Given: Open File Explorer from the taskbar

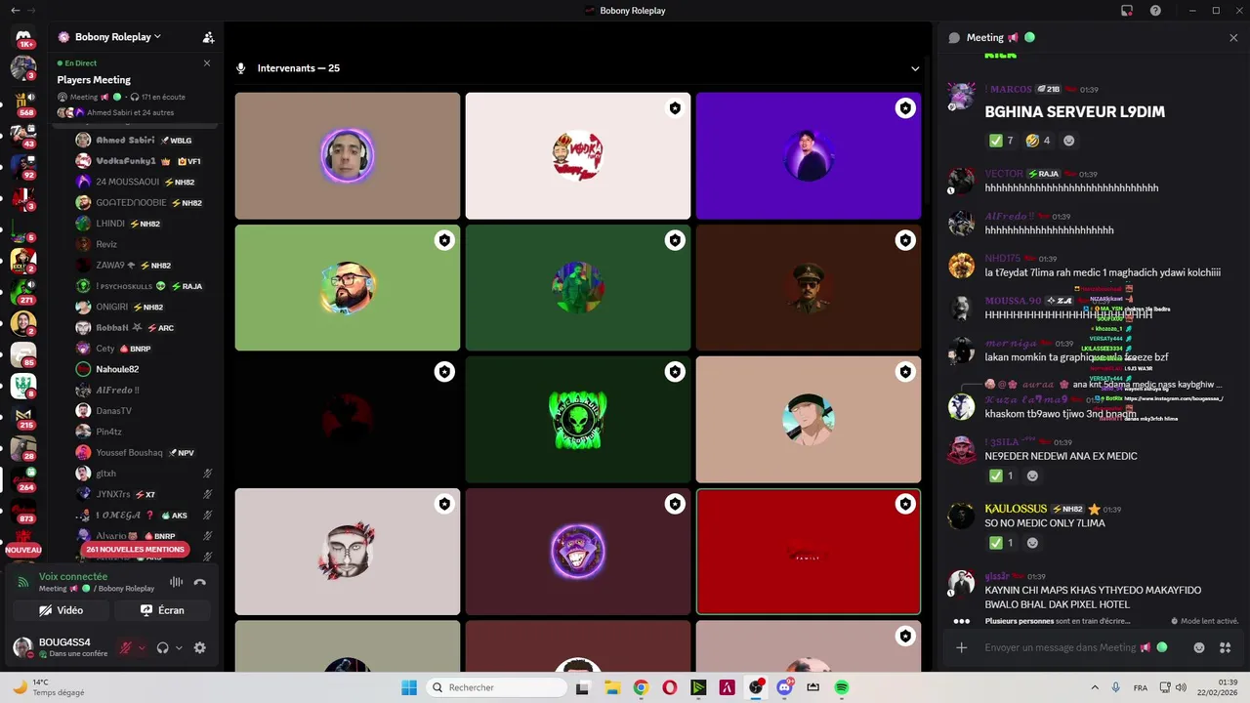Looking at the screenshot, I should coord(611,687).
